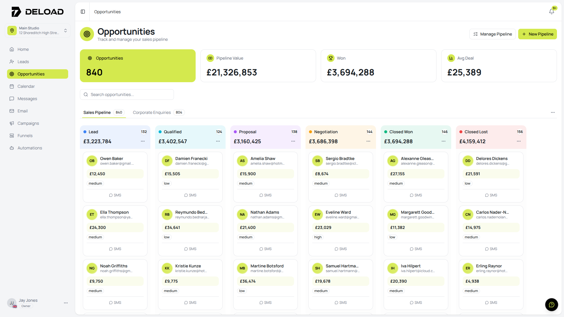Select the Opportunities 840 stat card

pyautogui.click(x=138, y=66)
